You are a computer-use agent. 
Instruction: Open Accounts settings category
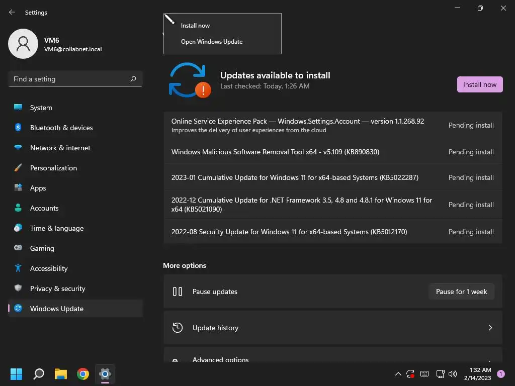point(75,208)
